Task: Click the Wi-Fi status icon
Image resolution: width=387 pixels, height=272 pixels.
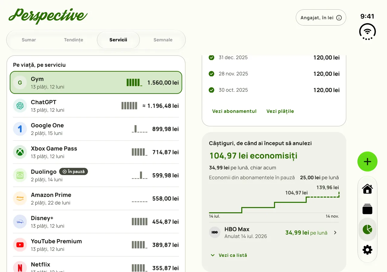Action: [367, 31]
